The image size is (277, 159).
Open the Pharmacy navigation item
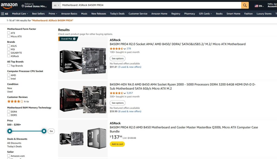pos(189,14)
